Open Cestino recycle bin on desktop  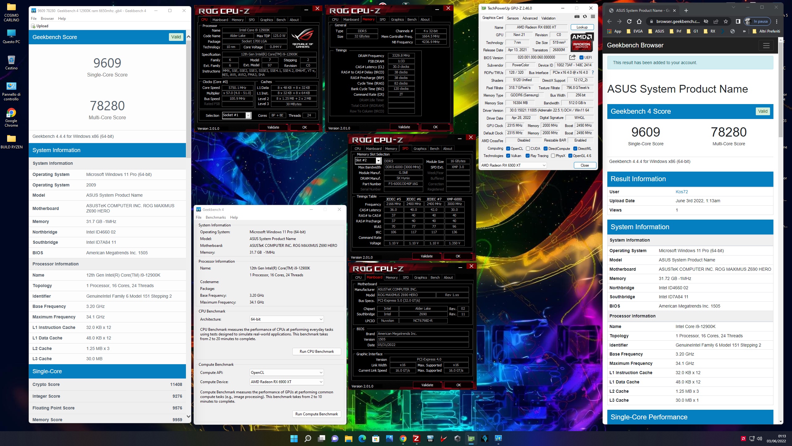(x=11, y=62)
